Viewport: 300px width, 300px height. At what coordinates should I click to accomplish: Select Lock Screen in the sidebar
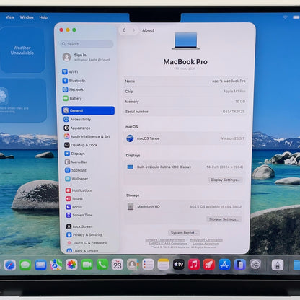[79, 226]
